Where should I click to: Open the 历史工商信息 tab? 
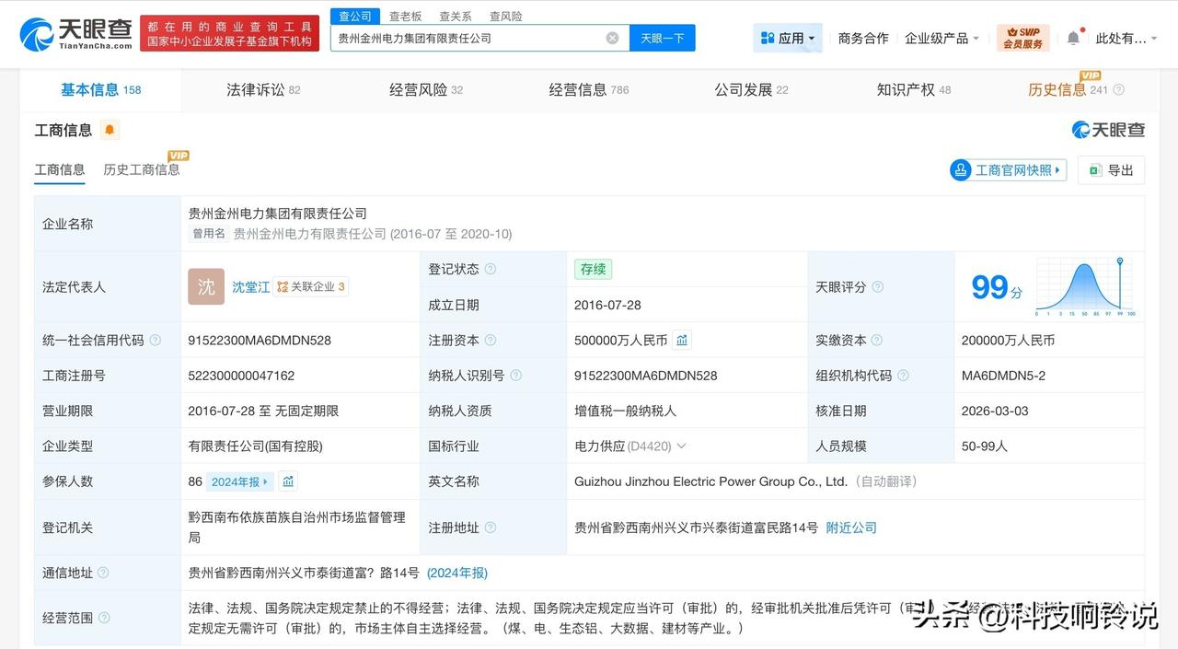coord(140,169)
